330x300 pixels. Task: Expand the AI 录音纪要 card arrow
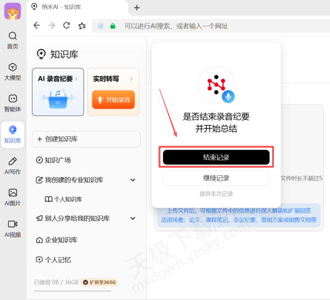[x=76, y=79]
